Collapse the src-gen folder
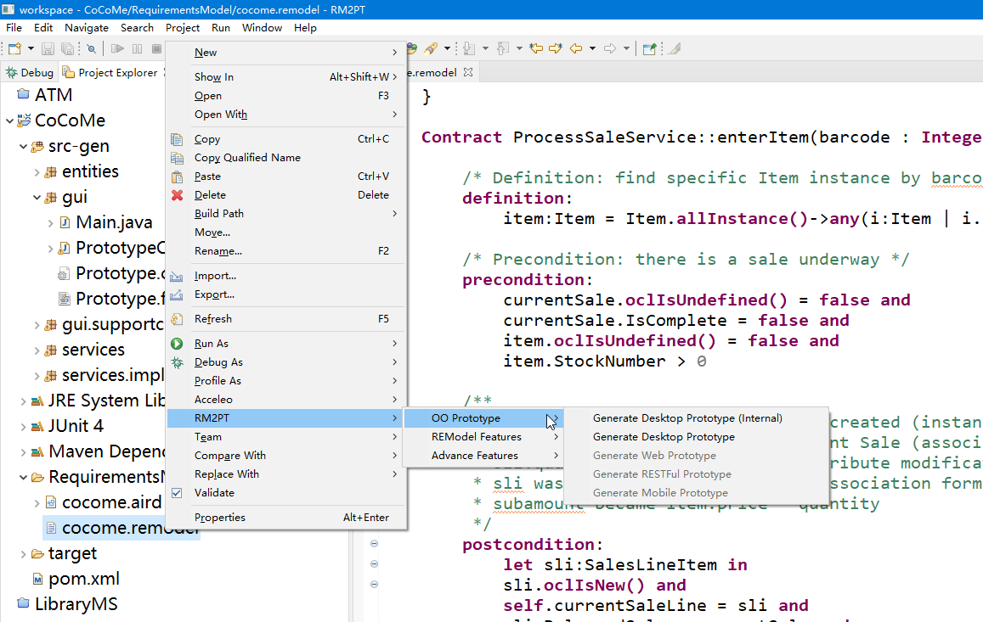Screen dimensions: 983x622 click(x=23, y=146)
